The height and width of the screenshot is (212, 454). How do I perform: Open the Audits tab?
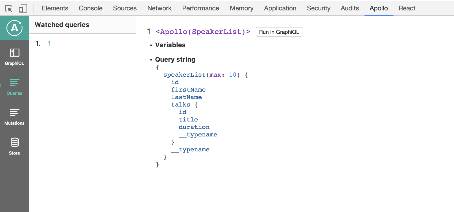(350, 8)
